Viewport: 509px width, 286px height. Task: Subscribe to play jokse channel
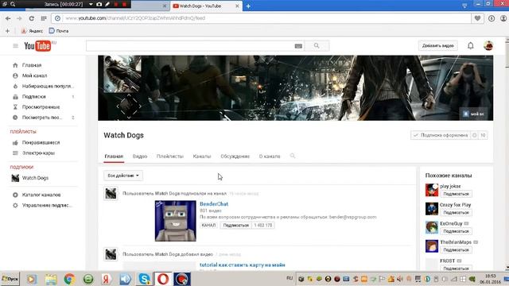tap(456, 194)
